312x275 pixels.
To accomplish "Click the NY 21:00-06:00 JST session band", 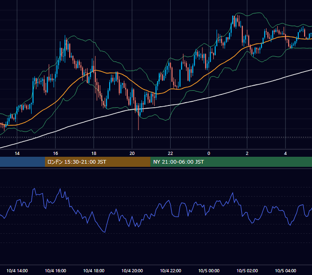I will tap(231, 162).
